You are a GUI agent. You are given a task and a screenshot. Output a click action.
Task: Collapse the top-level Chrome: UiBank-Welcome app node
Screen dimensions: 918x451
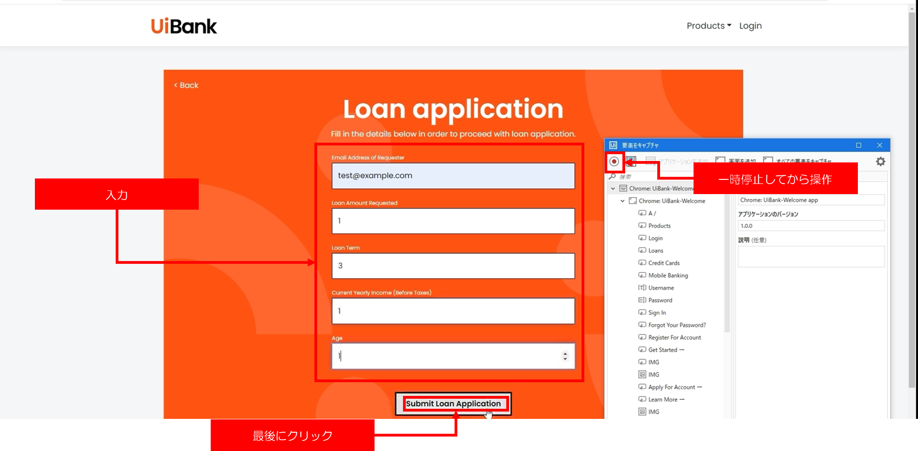click(613, 189)
